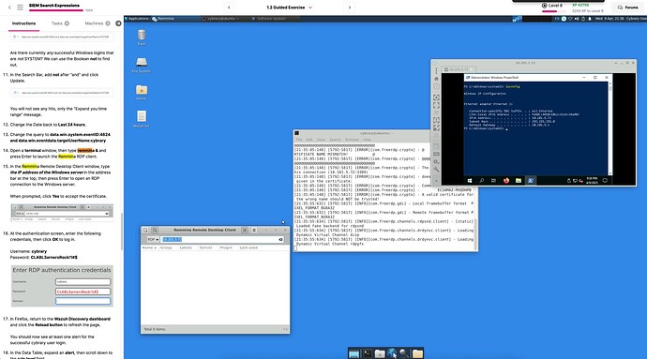
Task: Select the Tasks tab
Action: pos(60,23)
